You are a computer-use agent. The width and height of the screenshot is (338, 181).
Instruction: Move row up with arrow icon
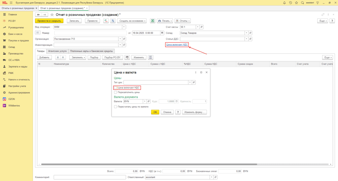[x=58, y=57]
